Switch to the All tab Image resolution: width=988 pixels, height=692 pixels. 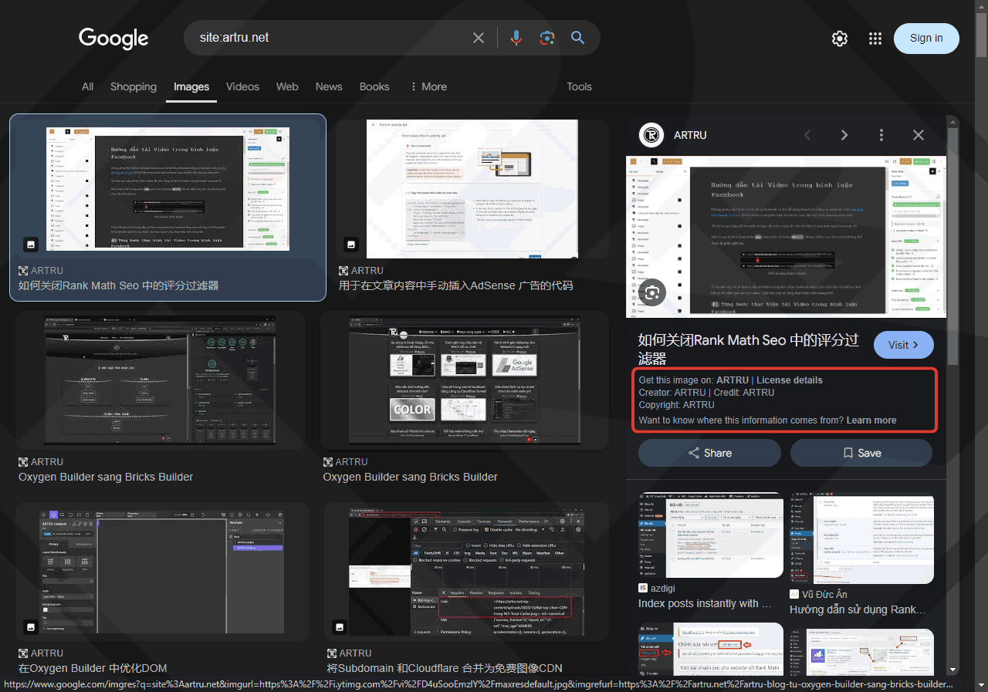pos(88,86)
